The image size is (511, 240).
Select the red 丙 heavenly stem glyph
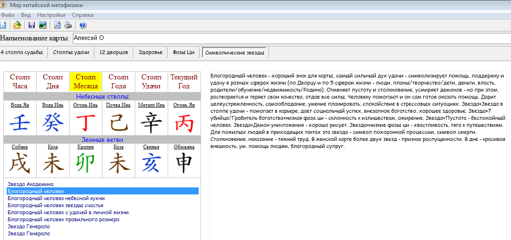click(184, 124)
